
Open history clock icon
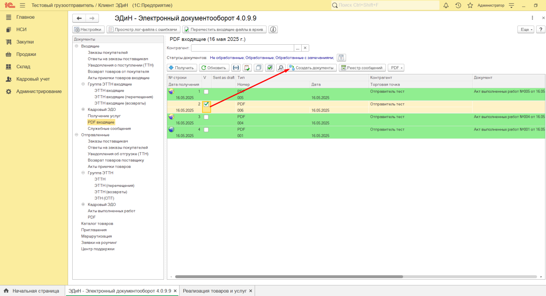pyautogui.click(x=458, y=5)
